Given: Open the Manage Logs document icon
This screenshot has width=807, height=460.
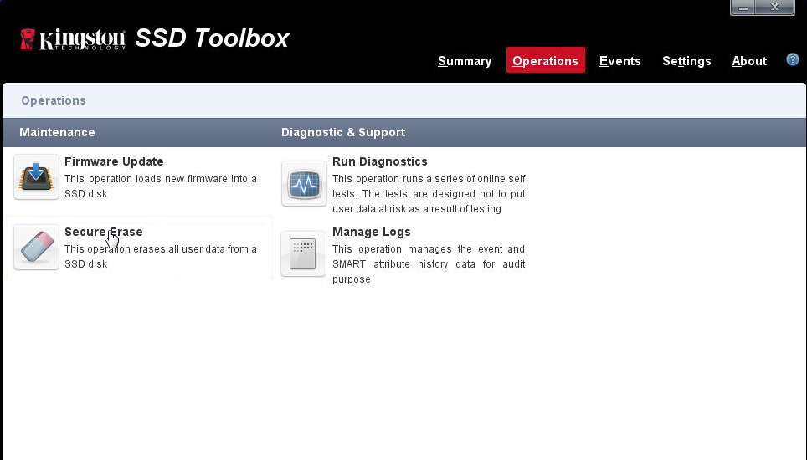Looking at the screenshot, I should point(304,253).
